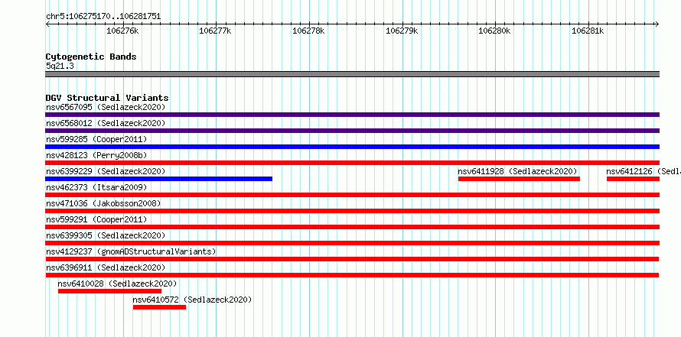The image size is (681, 337).
Task: Select the red bar under nsv6396911
Action: 352,275
